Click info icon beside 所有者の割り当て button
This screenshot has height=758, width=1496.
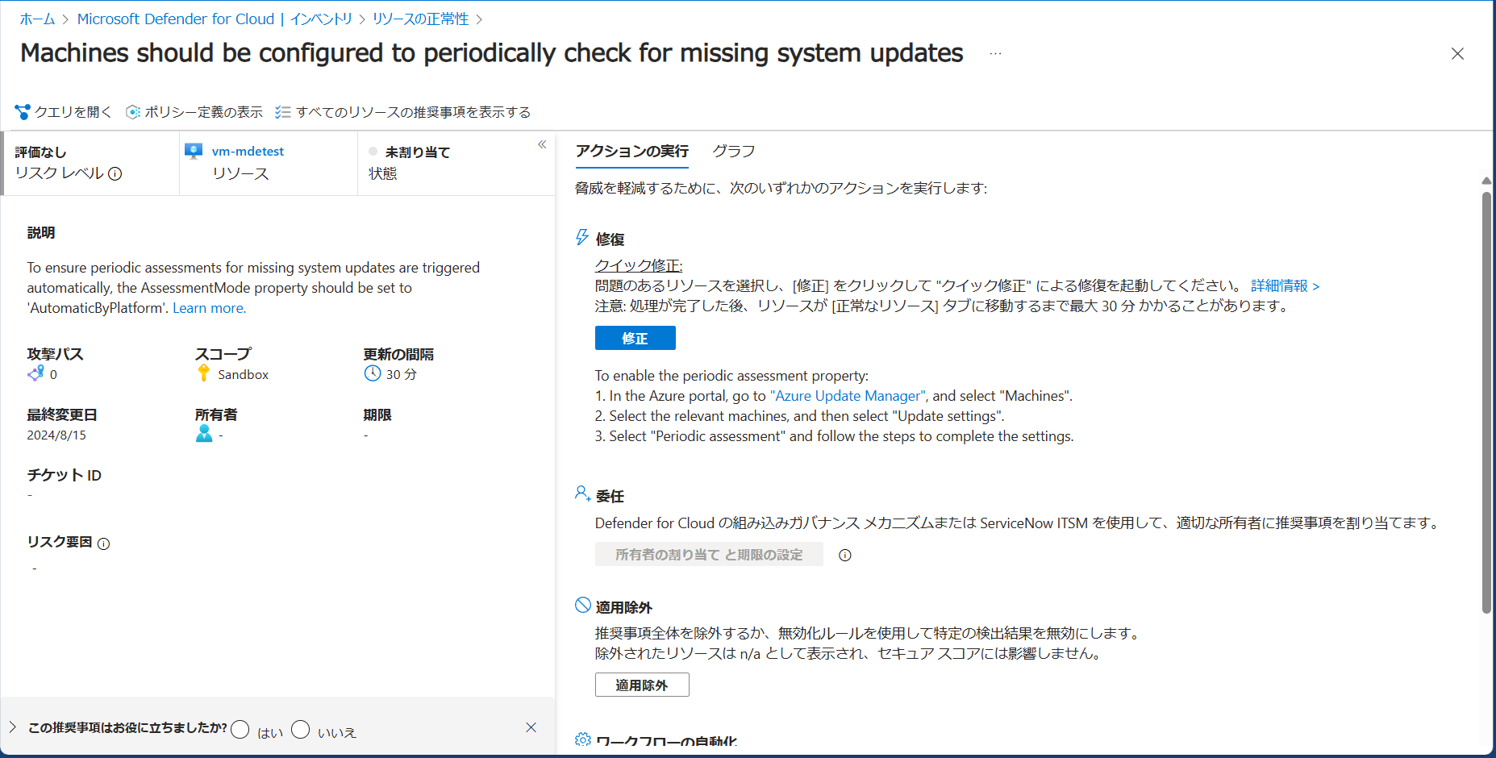(x=844, y=555)
